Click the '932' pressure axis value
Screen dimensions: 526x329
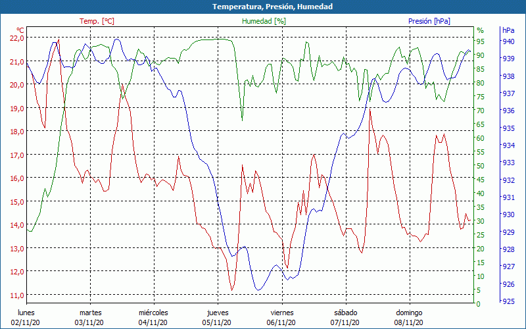click(x=508, y=180)
